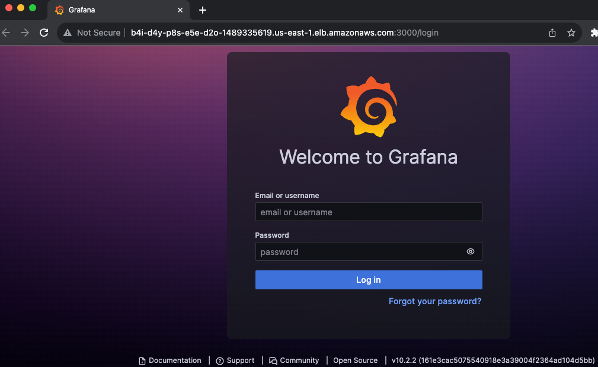The height and width of the screenshot is (367, 598).
Task: Click the Grafana flame logo
Action: (369, 107)
